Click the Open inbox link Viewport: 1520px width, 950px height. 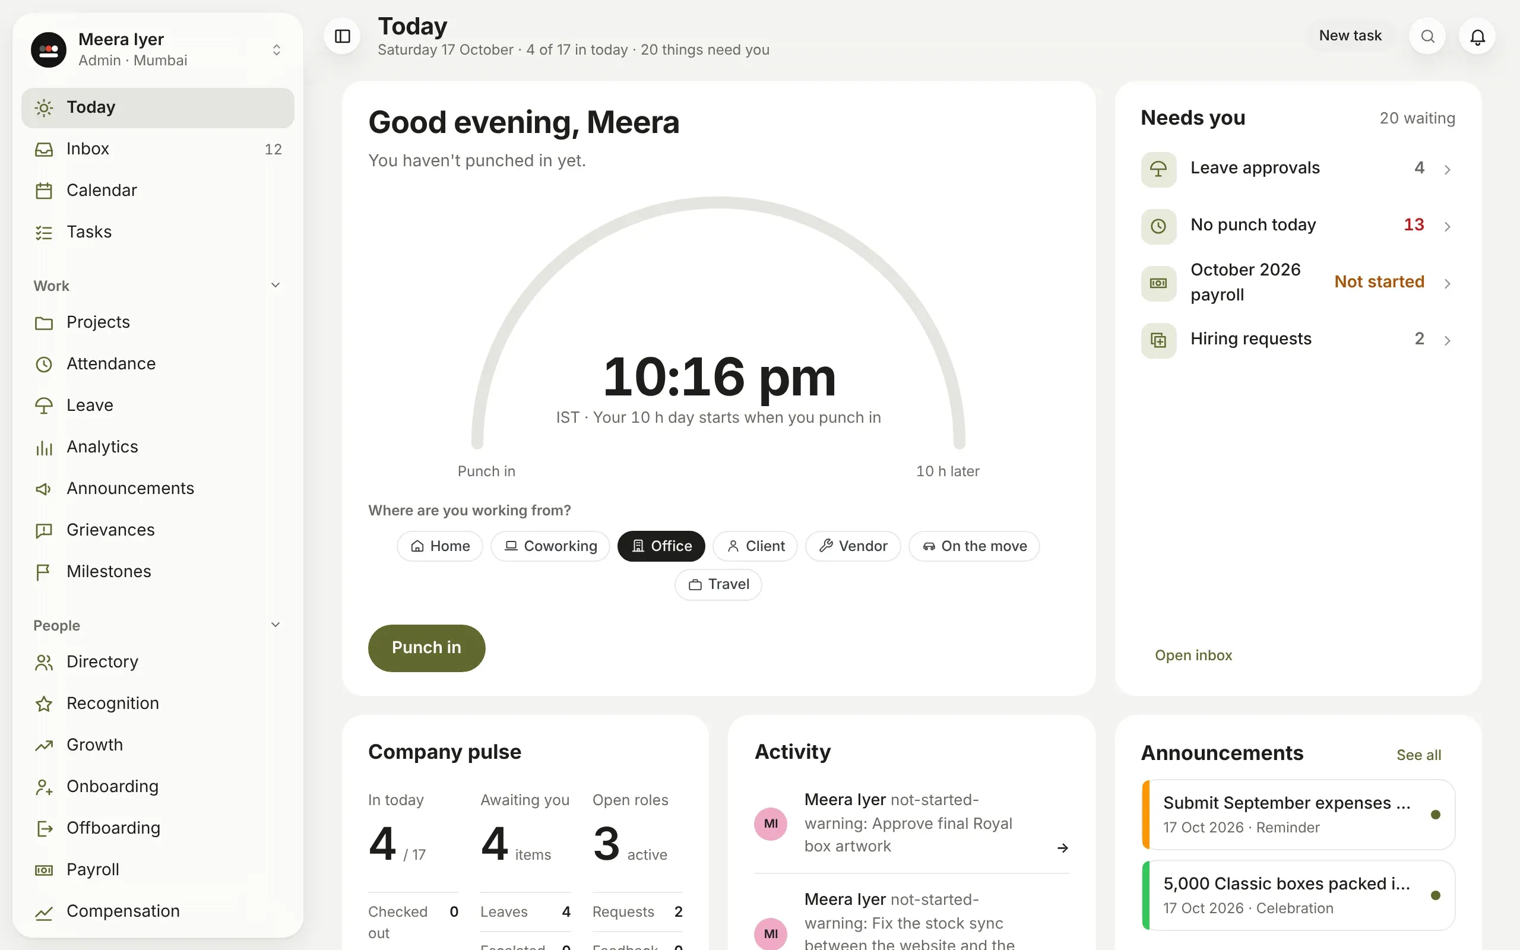pos(1193,655)
